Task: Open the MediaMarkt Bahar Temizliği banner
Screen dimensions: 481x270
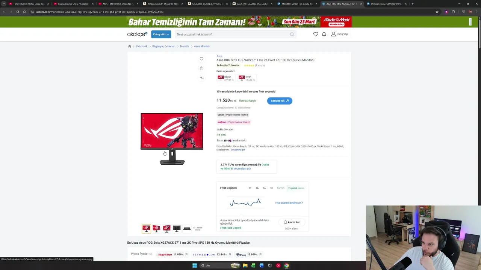Action: point(239,22)
